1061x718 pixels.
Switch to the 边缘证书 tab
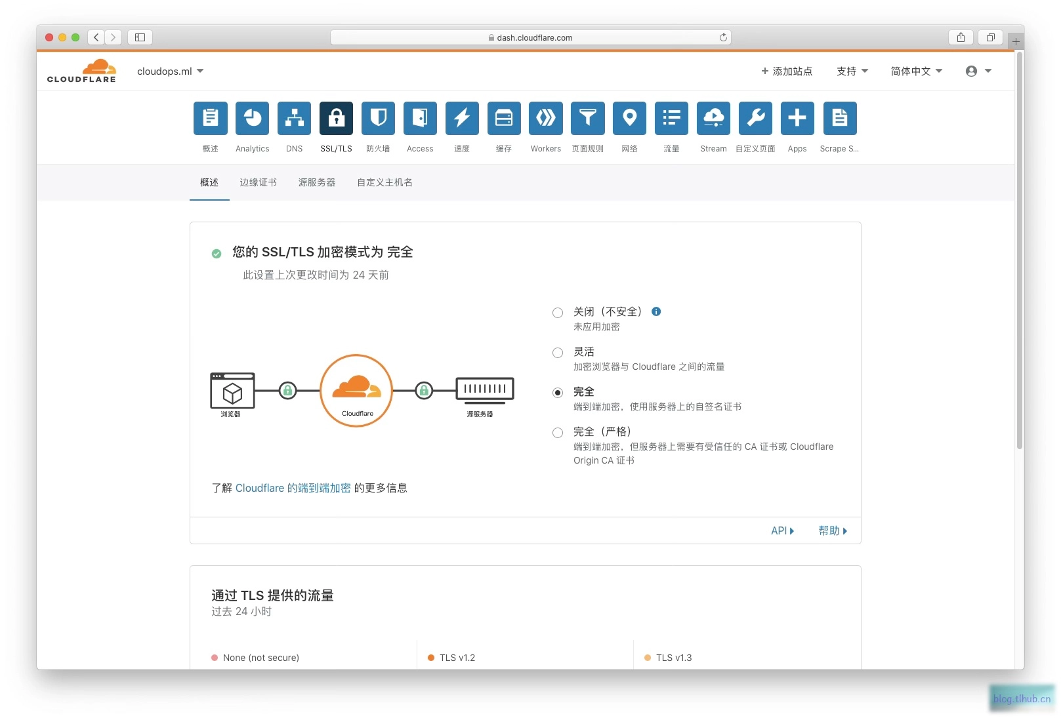point(258,182)
